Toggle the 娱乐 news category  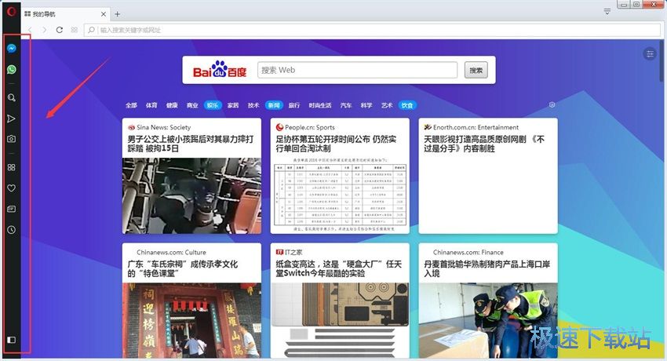(213, 105)
